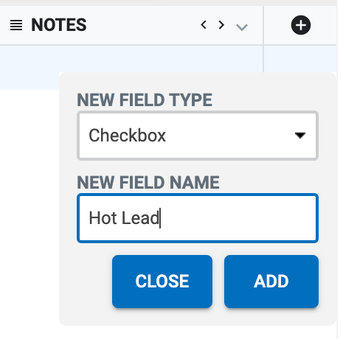Click the black plus add-field icon
Image resolution: width=357 pixels, height=339 pixels.
coord(301,25)
